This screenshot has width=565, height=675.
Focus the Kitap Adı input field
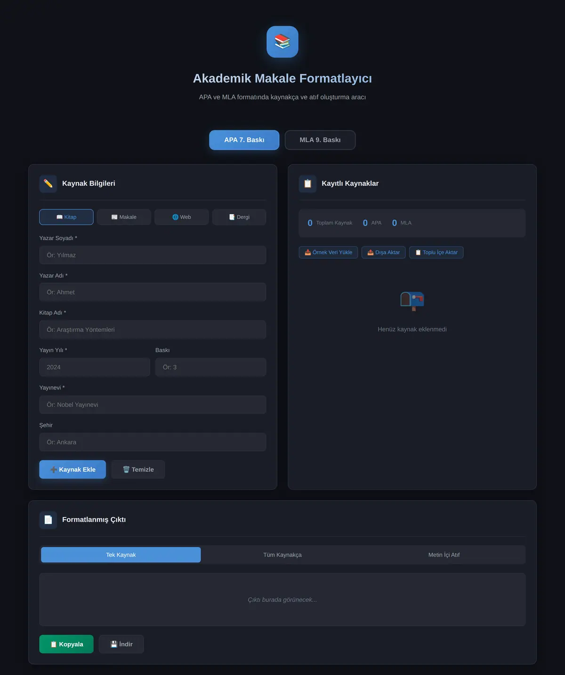point(153,330)
